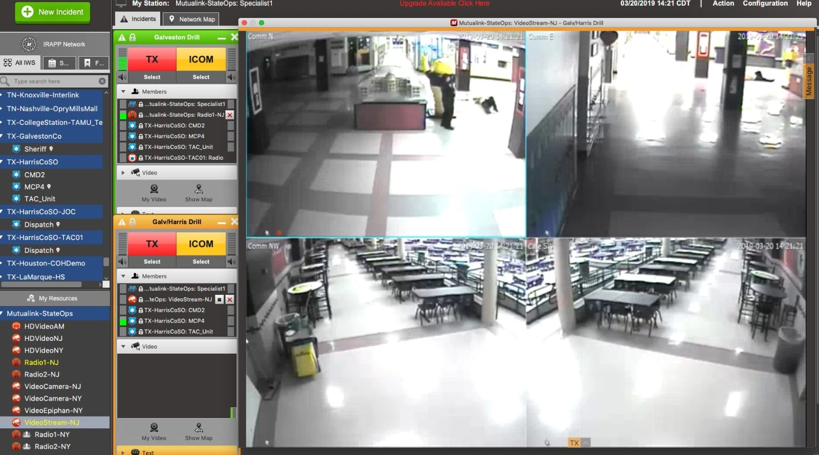Click Select under TX in Galveston Drill
819x455 pixels.
152,77
